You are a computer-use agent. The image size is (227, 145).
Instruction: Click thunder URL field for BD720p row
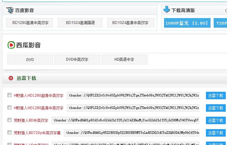pyautogui.click(x=131, y=133)
